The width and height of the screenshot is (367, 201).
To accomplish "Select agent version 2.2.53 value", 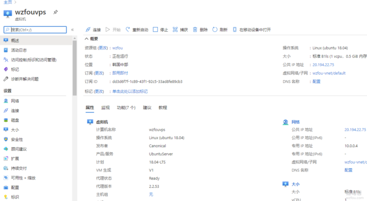I will point(154,186).
